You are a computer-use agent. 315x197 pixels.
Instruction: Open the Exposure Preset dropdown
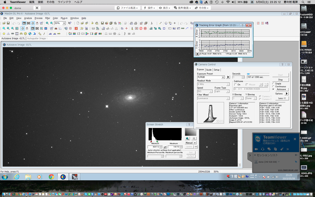pyautogui.click(x=223, y=77)
